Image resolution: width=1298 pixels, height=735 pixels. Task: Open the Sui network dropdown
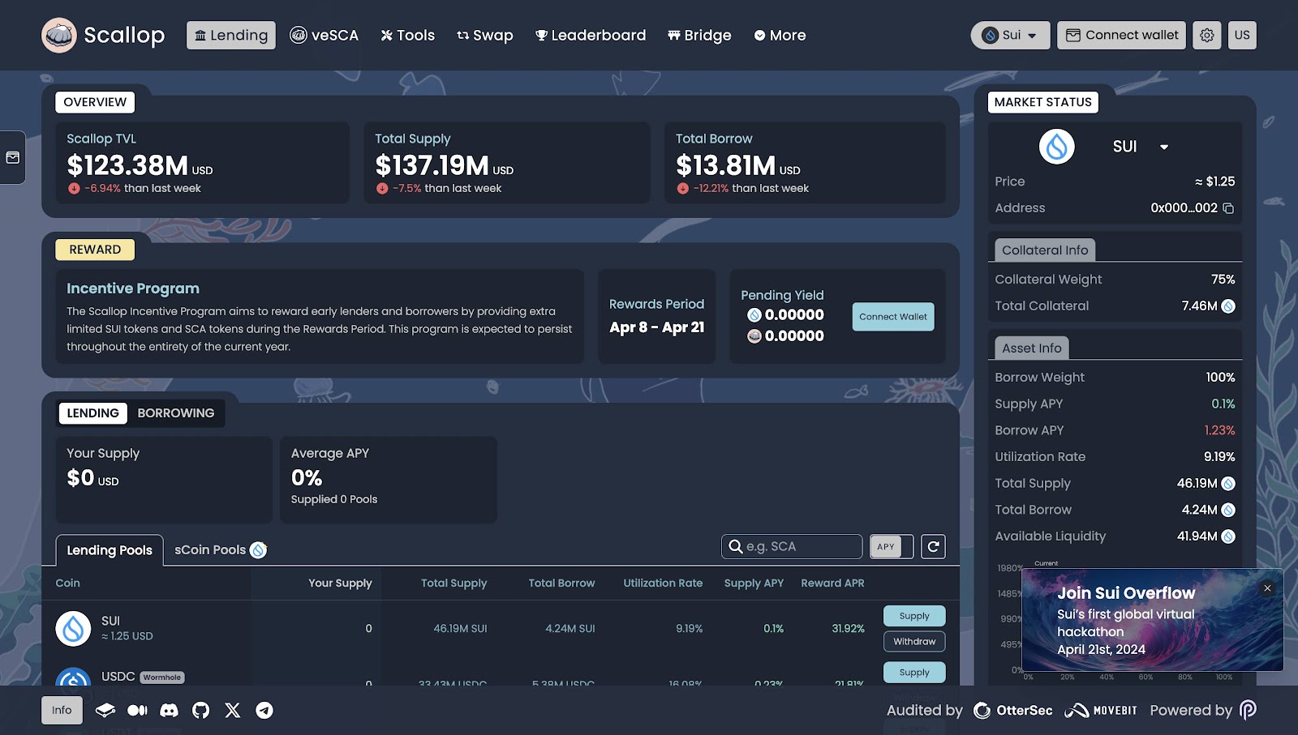tap(1010, 35)
